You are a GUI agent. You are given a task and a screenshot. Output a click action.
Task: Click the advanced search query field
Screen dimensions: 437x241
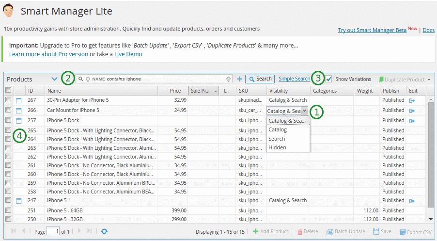154,79
